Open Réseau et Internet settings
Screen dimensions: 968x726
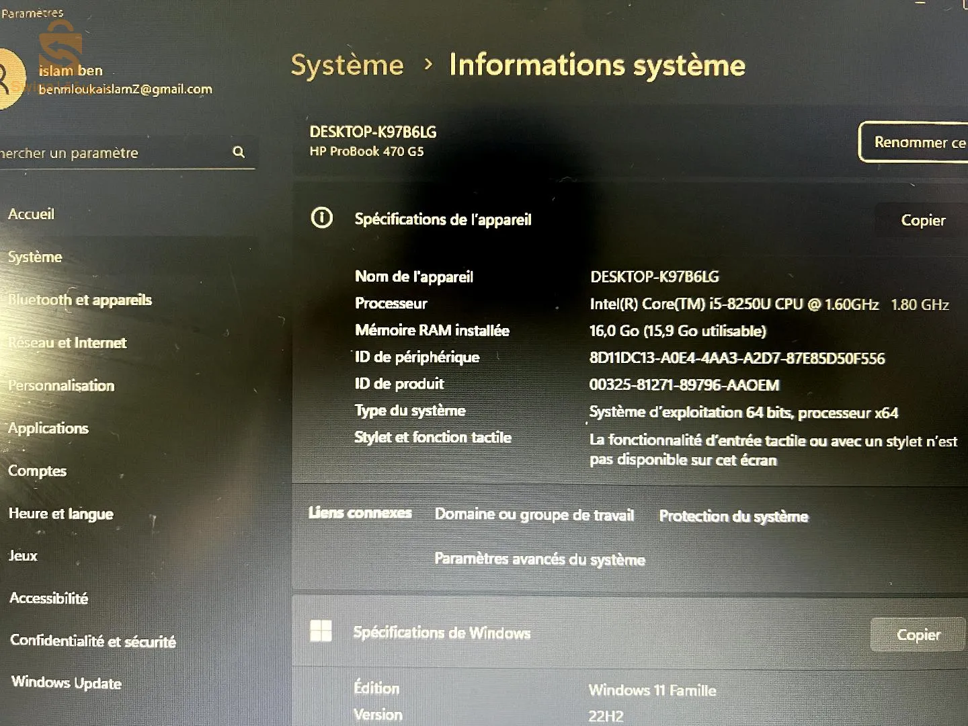coord(67,343)
